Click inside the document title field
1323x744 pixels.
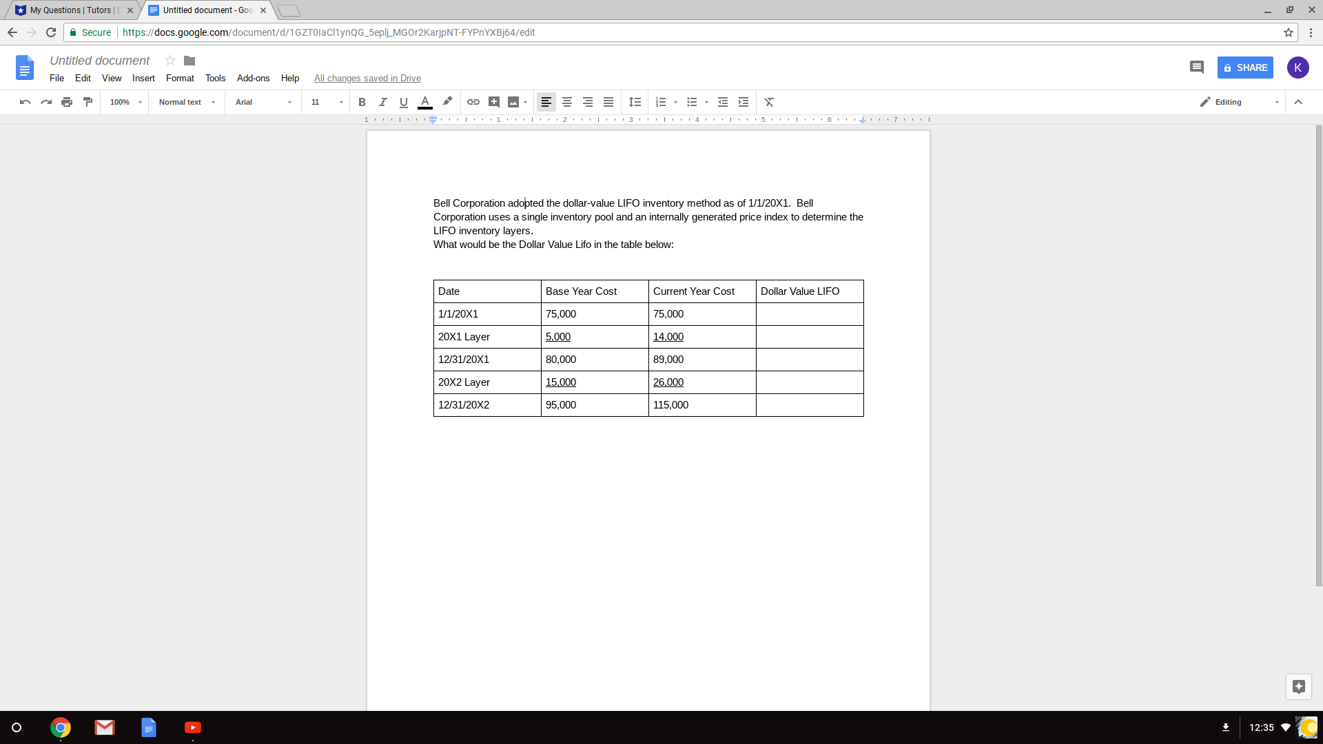pos(99,61)
